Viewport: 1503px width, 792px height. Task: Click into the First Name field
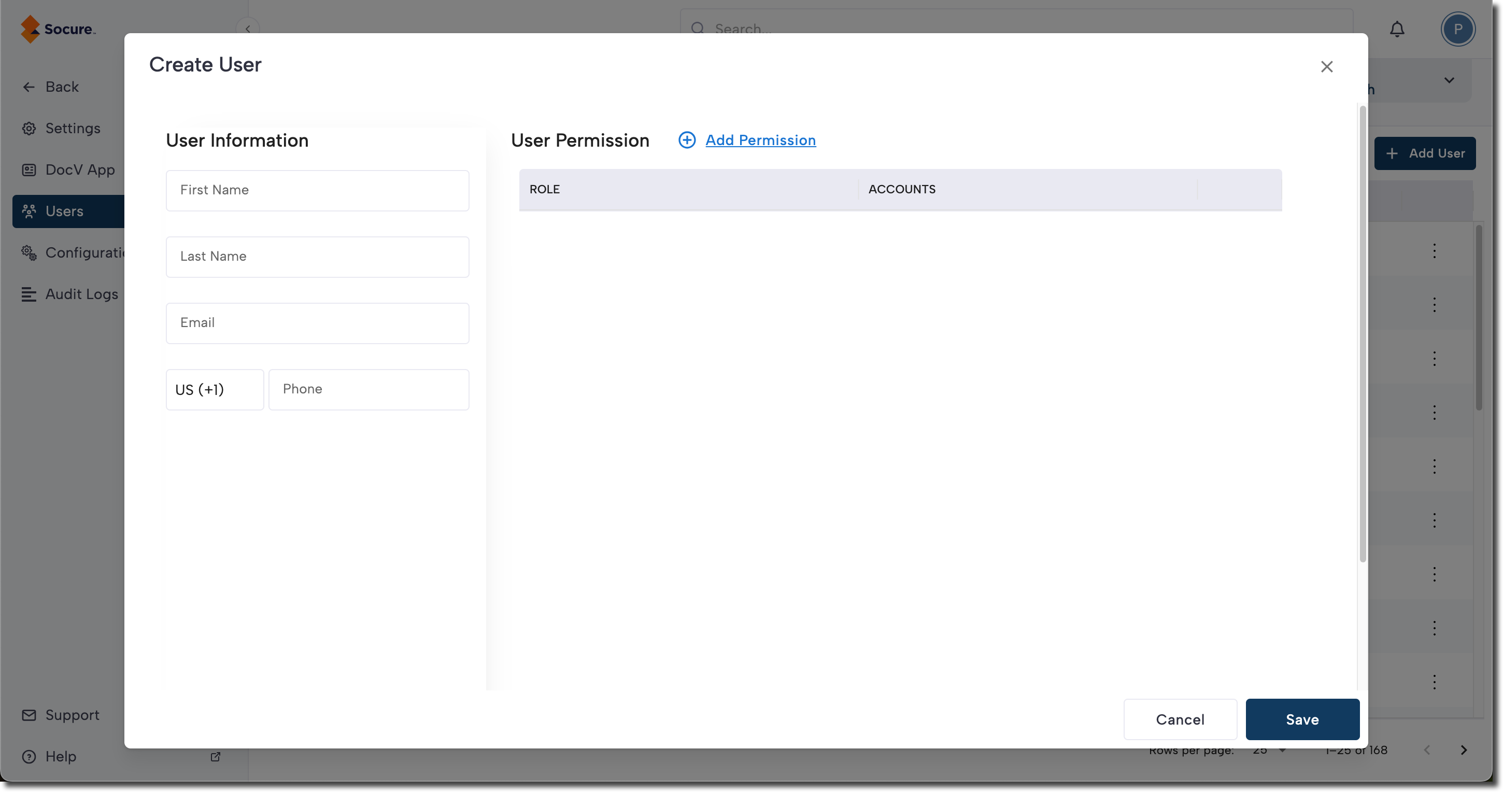coord(317,190)
